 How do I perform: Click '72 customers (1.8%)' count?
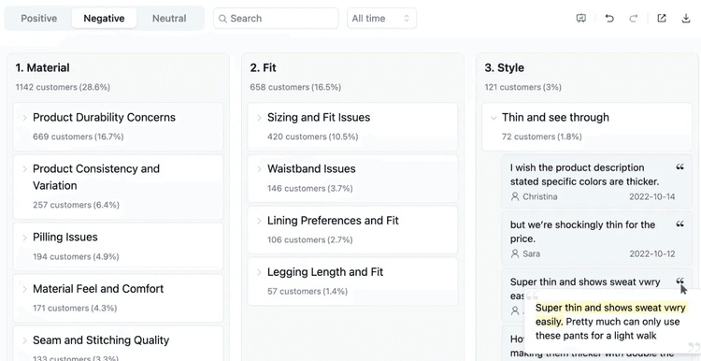[542, 137]
